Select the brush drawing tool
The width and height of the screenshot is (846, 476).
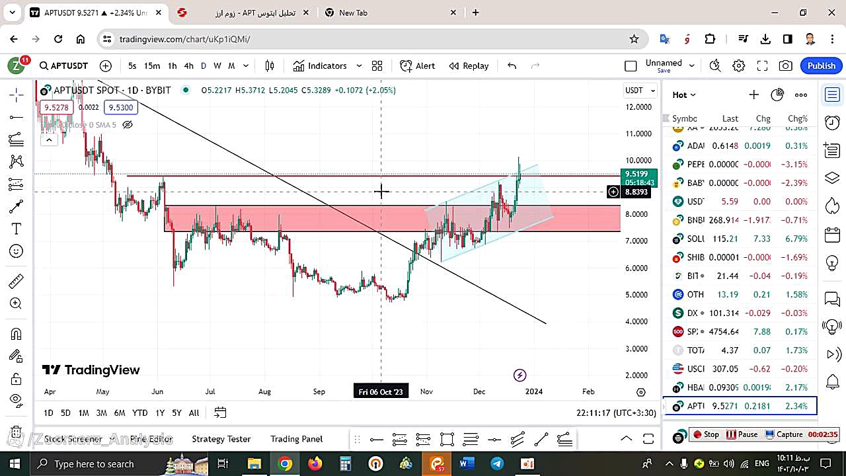(16, 206)
